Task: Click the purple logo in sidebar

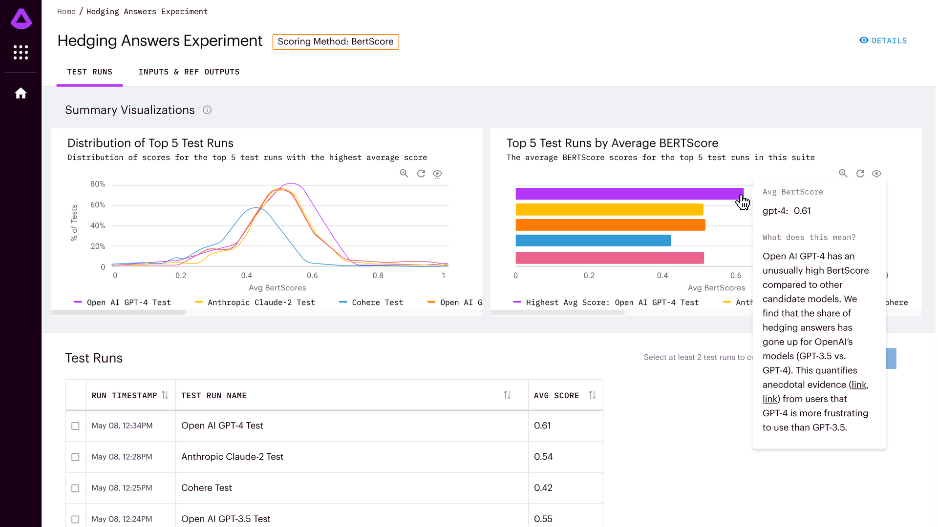Action: [21, 19]
